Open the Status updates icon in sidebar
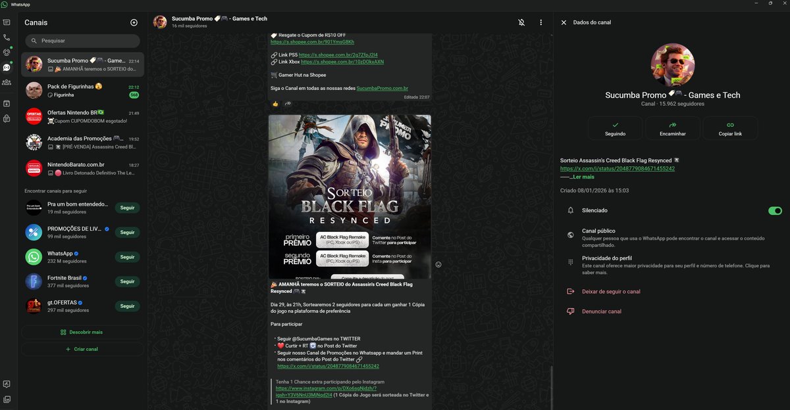 click(x=7, y=53)
